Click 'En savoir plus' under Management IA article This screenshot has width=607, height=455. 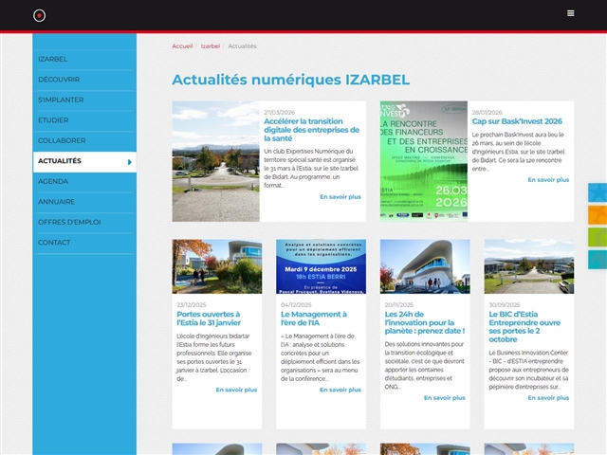340,390
